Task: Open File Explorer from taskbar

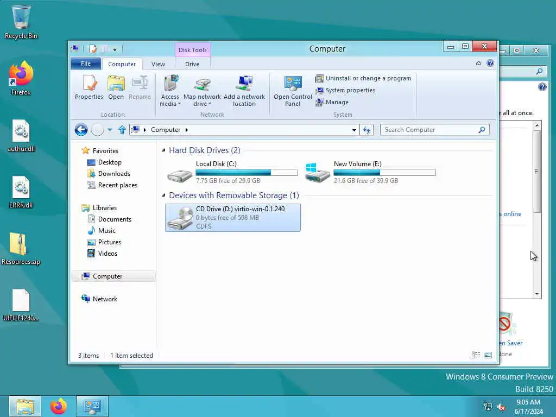Action: tap(25, 406)
